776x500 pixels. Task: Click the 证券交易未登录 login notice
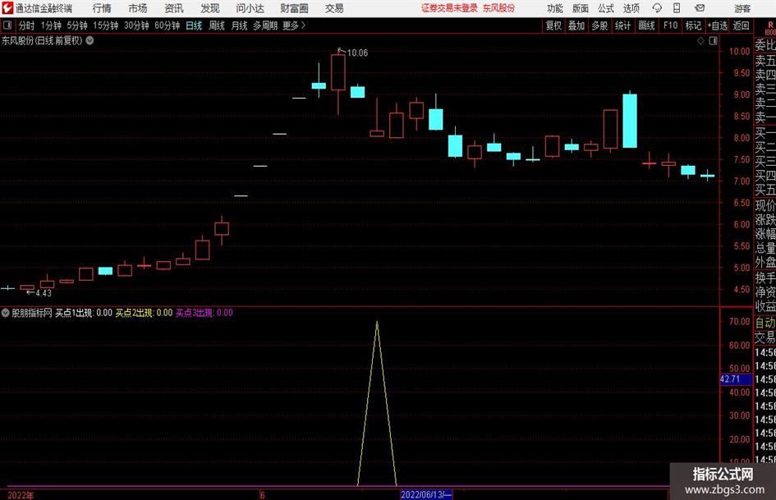pos(449,8)
